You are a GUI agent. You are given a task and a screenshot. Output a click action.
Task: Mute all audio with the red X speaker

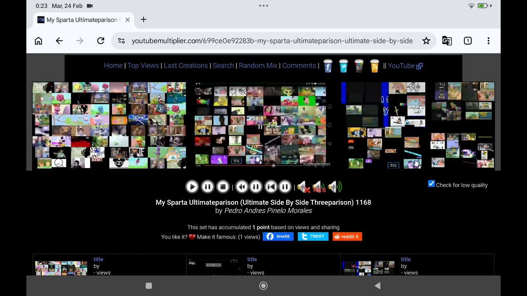pos(303,187)
